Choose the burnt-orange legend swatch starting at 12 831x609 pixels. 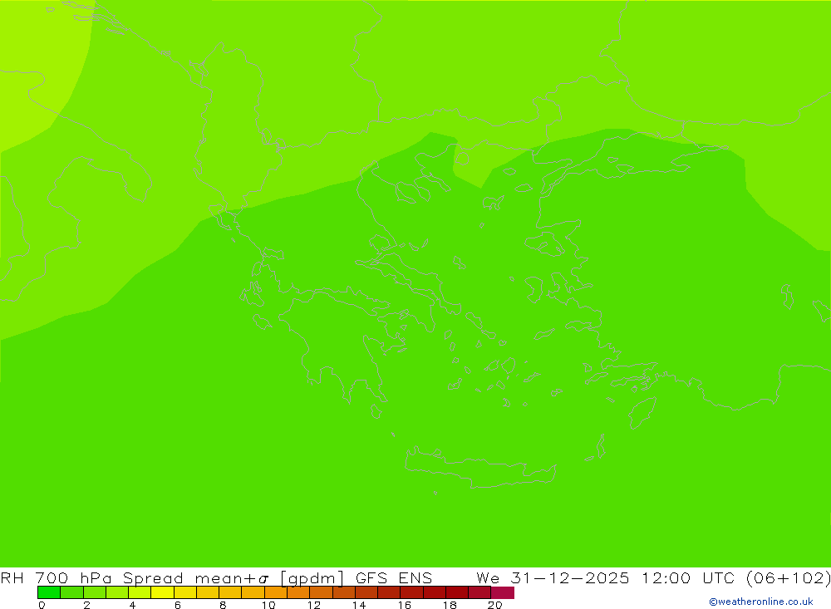(321, 592)
